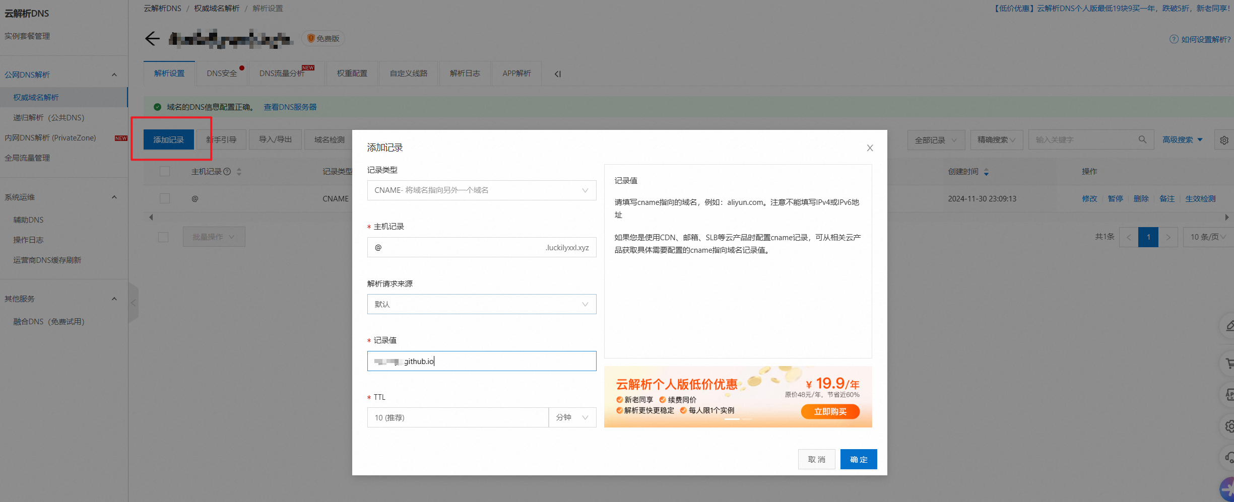This screenshot has height=502, width=1234.
Task: Click the 取消 button in the dialog
Action: pos(817,459)
